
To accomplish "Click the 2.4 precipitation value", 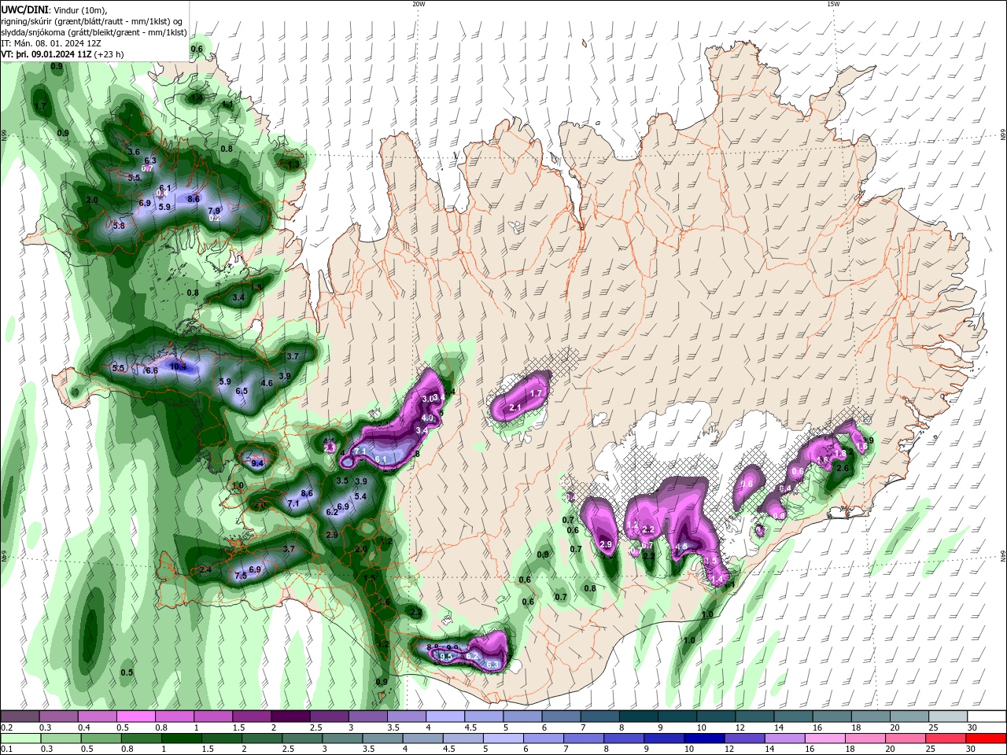I will pyautogui.click(x=206, y=569).
